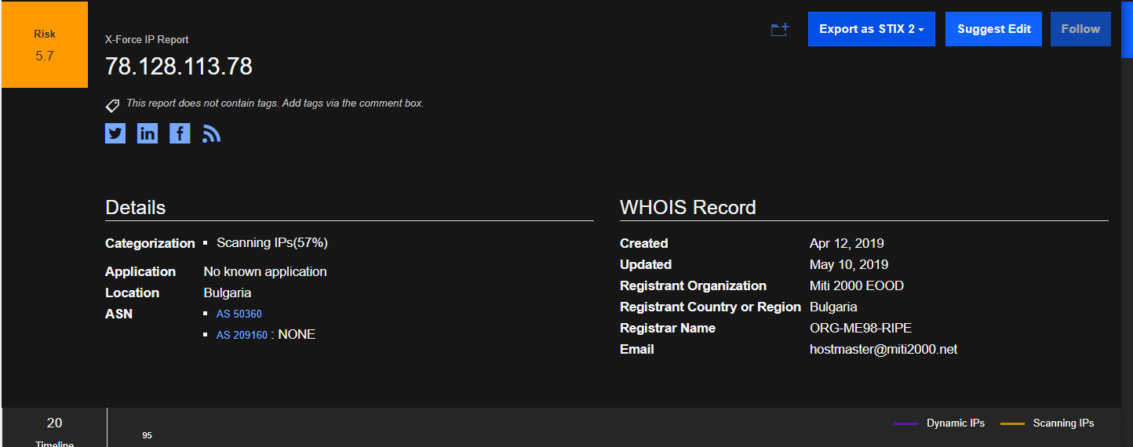The height and width of the screenshot is (447, 1133).
Task: Open AS 50360 link
Action: point(239,314)
